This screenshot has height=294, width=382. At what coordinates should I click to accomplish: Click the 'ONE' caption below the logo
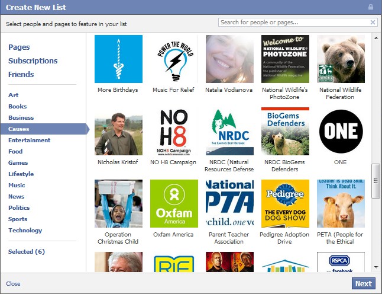point(341,162)
